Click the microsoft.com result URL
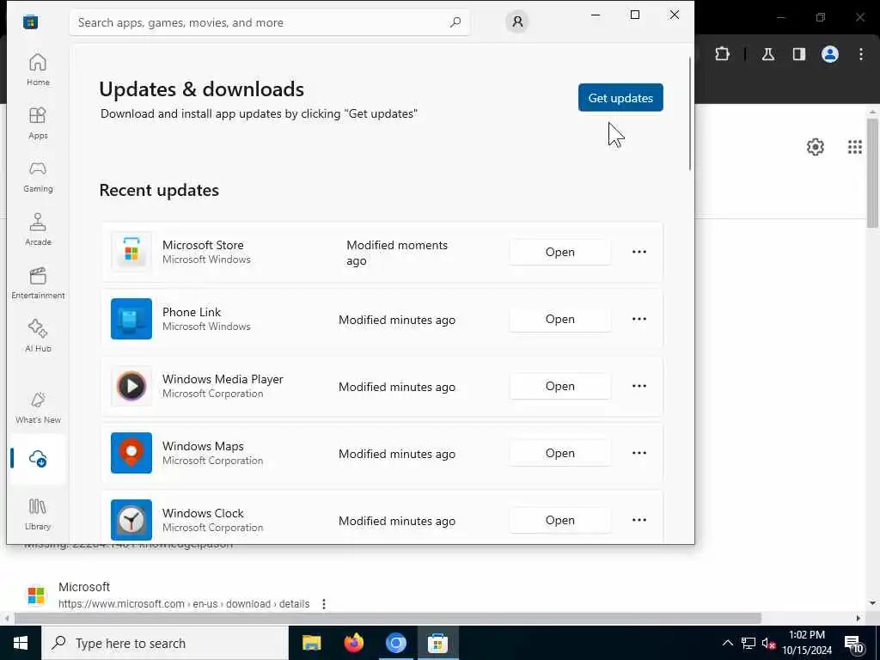 (184, 604)
